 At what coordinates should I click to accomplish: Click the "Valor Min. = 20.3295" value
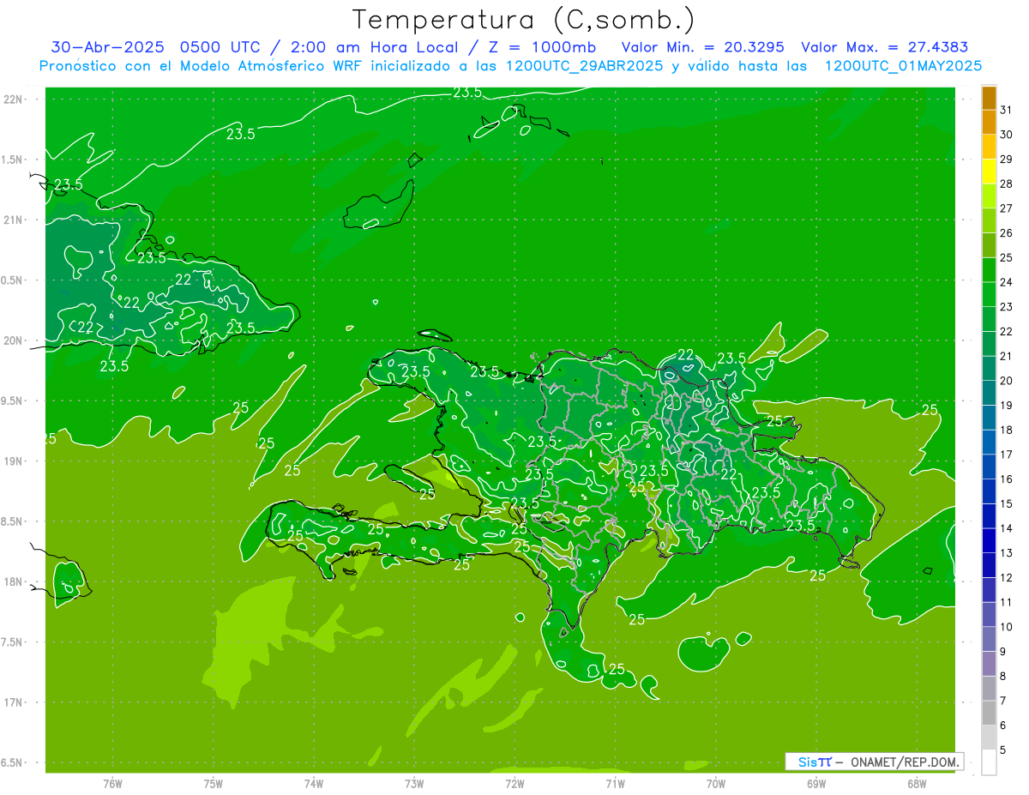(702, 47)
